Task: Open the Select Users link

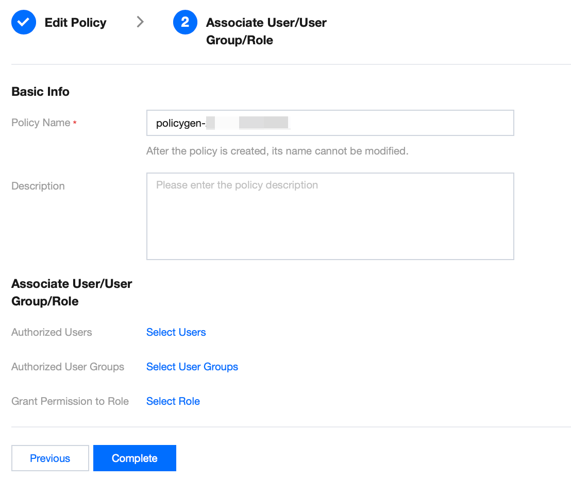Action: 176,332
